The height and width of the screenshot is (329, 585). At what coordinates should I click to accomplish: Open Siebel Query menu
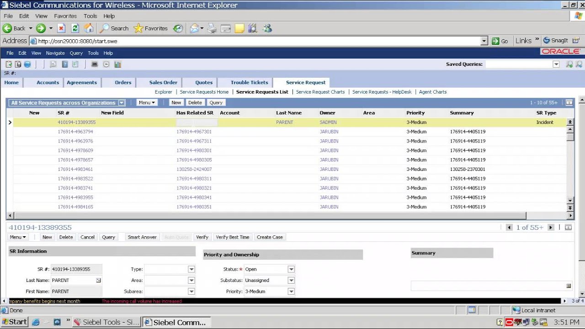[x=76, y=53]
